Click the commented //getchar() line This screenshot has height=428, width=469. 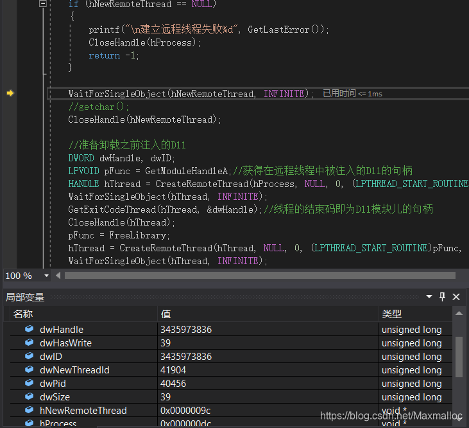pos(99,107)
